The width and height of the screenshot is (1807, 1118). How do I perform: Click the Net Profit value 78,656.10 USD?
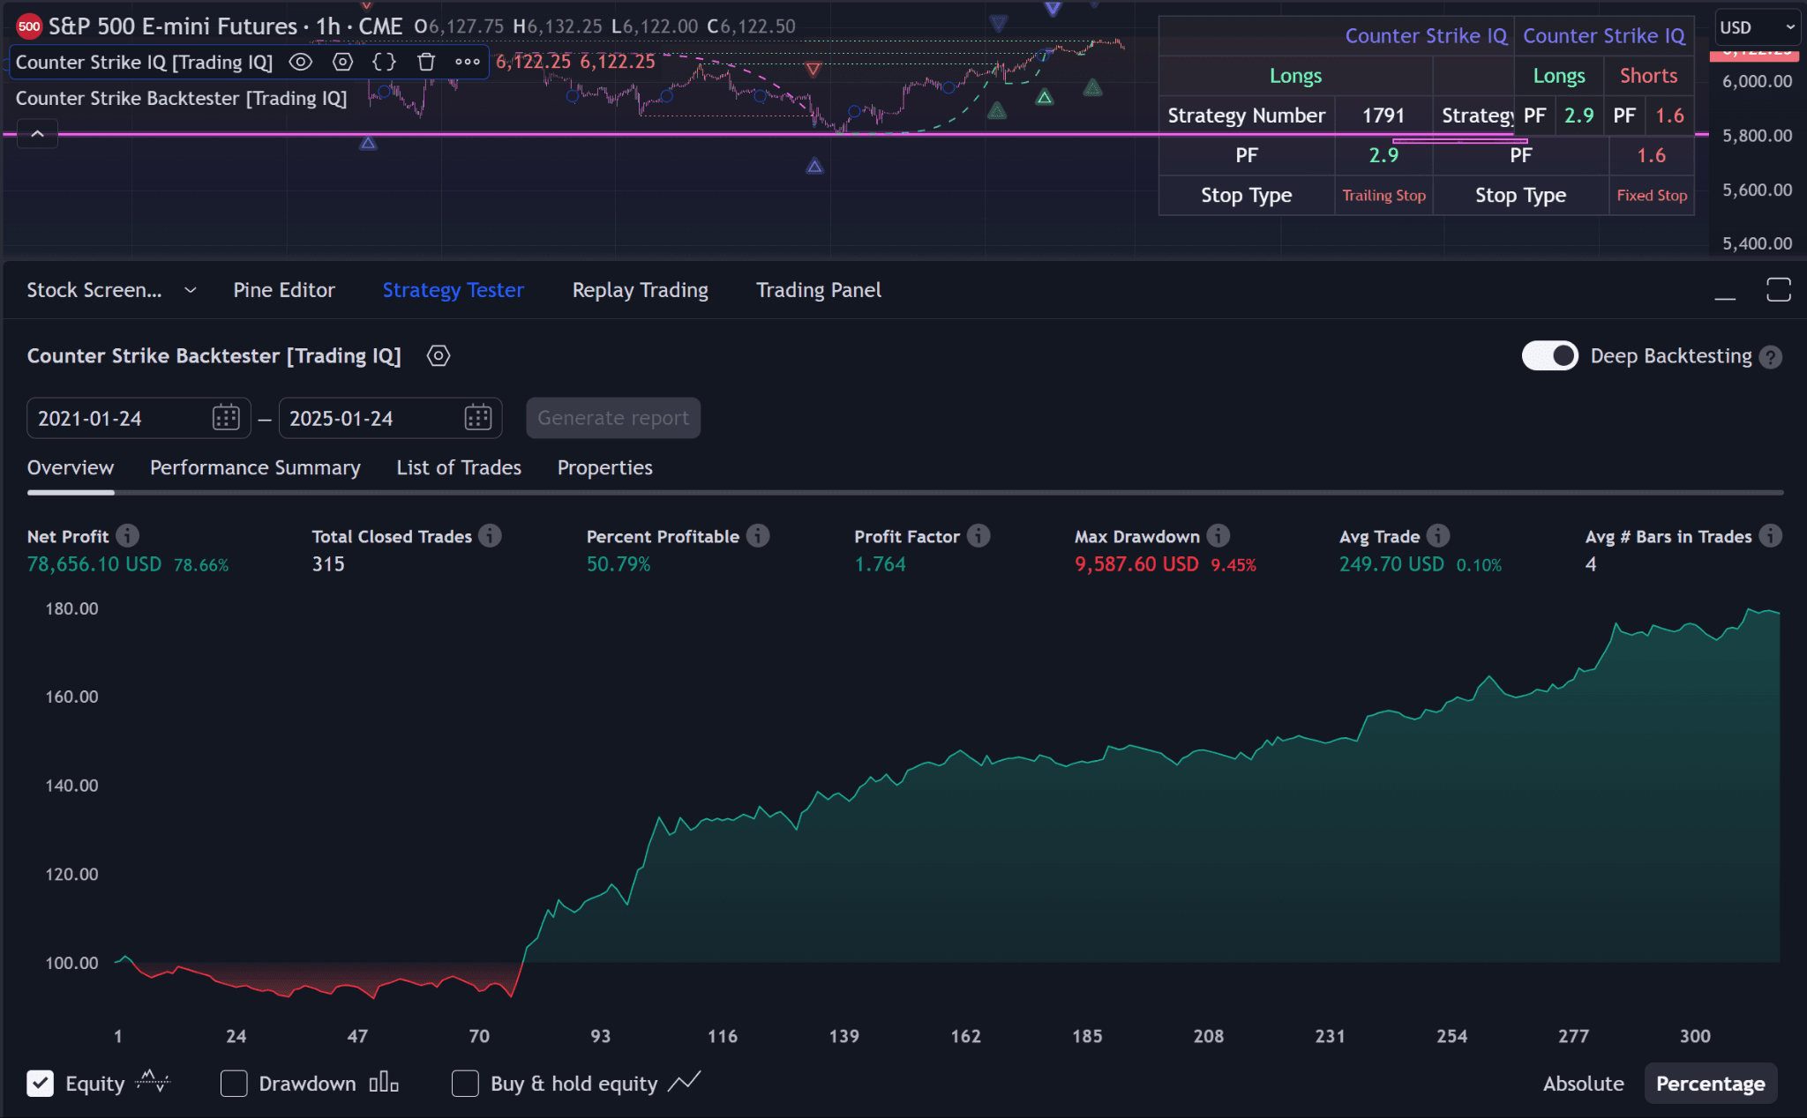click(x=94, y=564)
